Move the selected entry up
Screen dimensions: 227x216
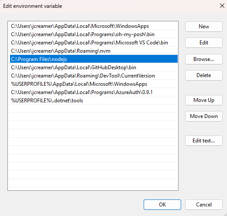[204, 100]
